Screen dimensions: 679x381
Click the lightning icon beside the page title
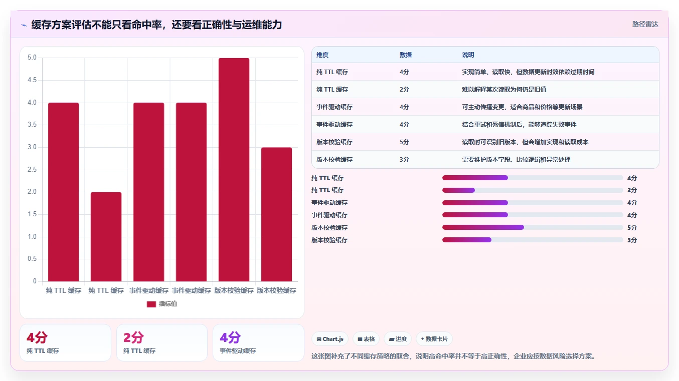24,25
